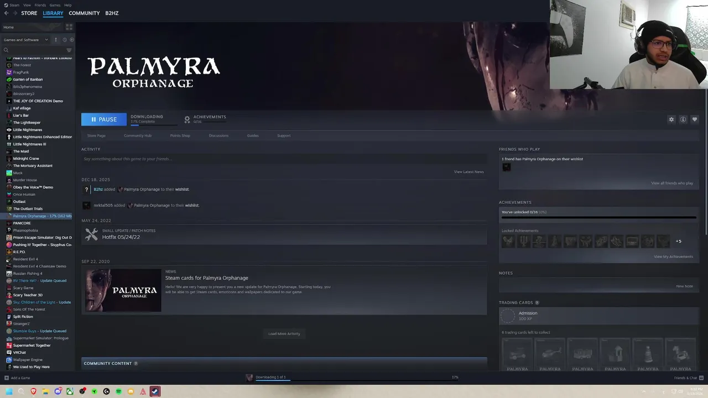708x398 pixels.
Task: Select The Forest in game list
Action: [22, 65]
